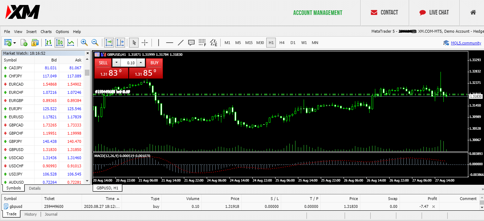The width and height of the screenshot is (484, 221).
Task: Switch to bar chart display icon
Action: tap(48, 43)
